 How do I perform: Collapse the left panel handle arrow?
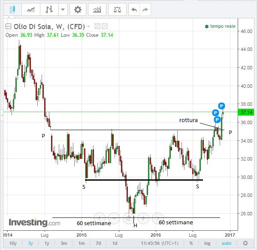tap(2, 115)
